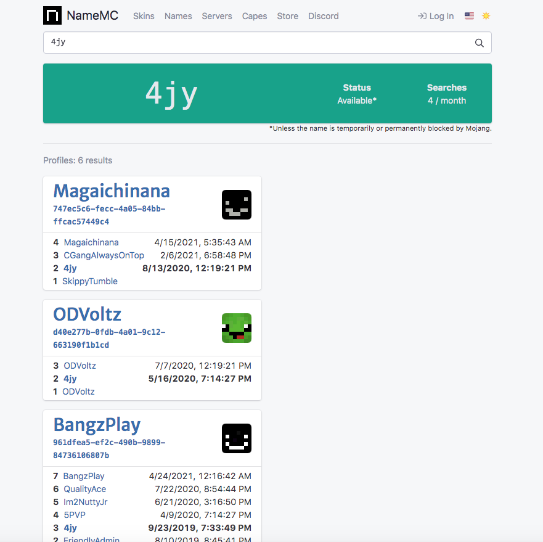Click the date 5/16/2020, 7:14:27 PM

pyautogui.click(x=200, y=379)
